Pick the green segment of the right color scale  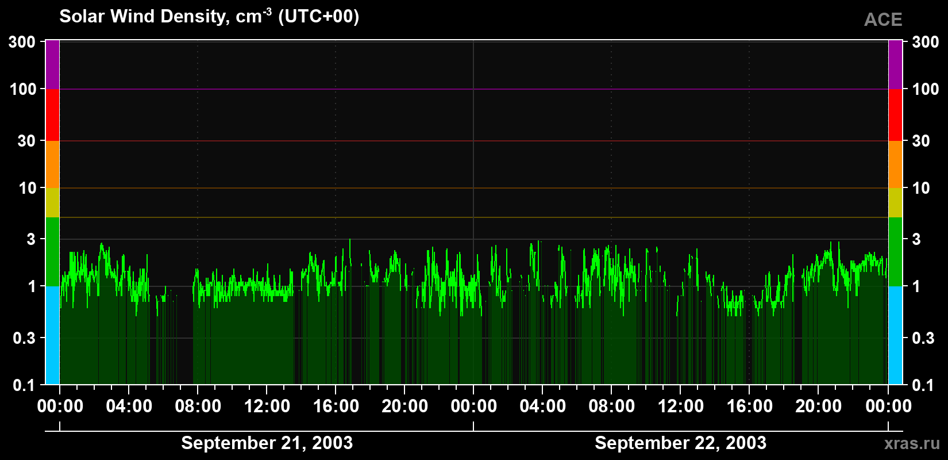(896, 252)
